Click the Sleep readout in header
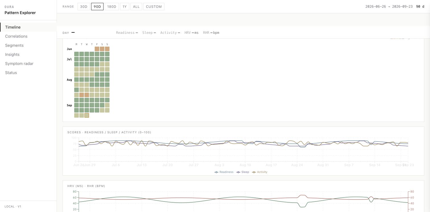The image size is (430, 212). coord(149,33)
